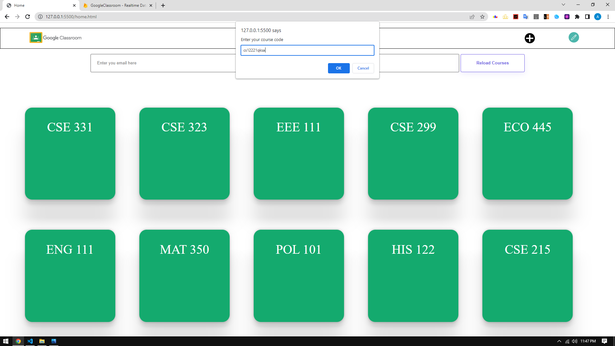Click the share icon in the address bar

tap(472, 17)
